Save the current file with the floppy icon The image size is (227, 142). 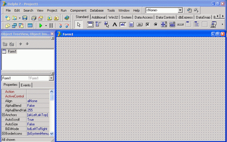tap(25, 18)
